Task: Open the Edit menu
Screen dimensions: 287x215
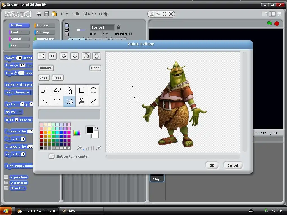Action: [76, 14]
